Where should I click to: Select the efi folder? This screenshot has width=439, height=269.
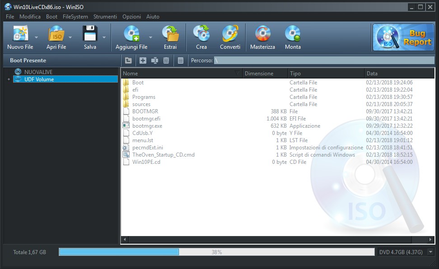(135, 90)
